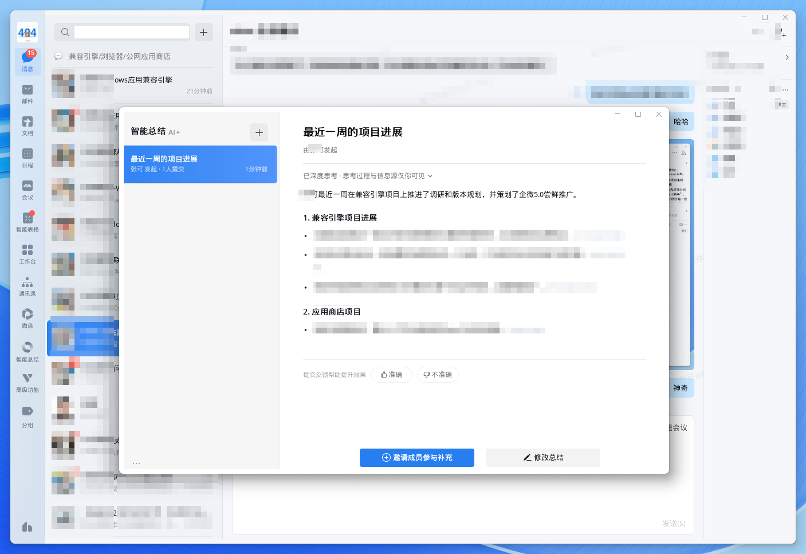Click the 1. 兼容引擎项目进展 heading
This screenshot has width=806, height=554.
340,218
